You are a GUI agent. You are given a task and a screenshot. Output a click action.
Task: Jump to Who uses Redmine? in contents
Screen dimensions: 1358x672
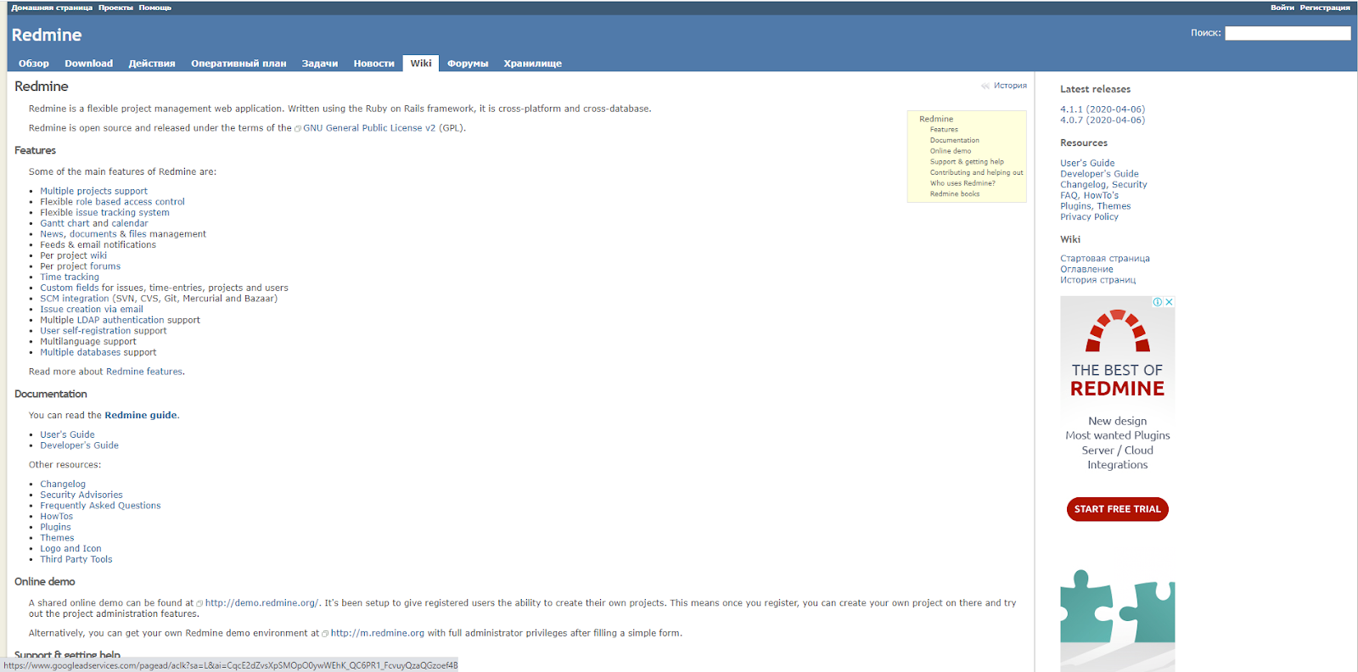962,183
